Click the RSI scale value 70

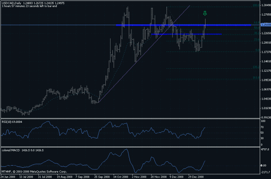click(x=262, y=127)
